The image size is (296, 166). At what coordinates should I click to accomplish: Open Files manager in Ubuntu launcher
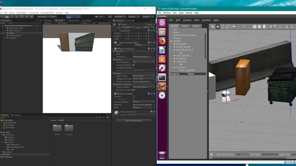[162, 32]
